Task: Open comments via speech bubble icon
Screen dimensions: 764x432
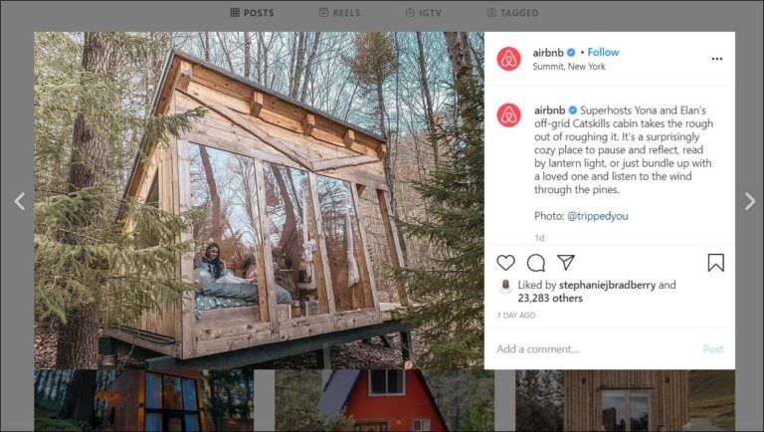Action: [536, 263]
